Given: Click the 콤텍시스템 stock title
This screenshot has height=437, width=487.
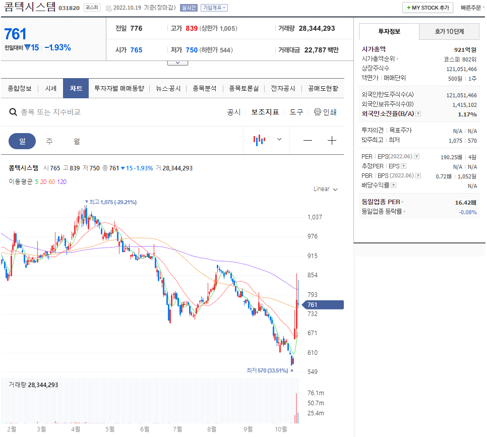Looking at the screenshot, I should click(30, 7).
